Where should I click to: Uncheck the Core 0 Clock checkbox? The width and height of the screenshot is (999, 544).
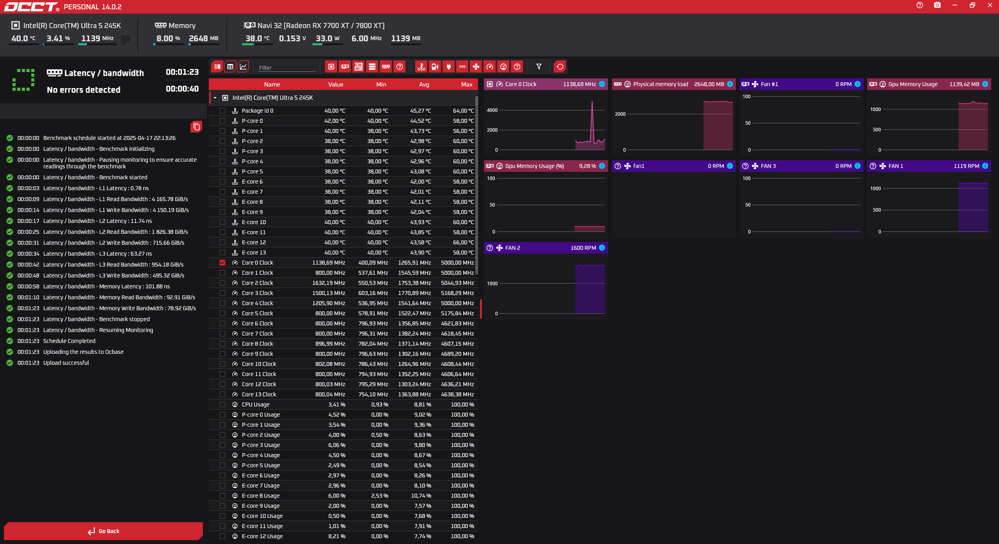[222, 263]
